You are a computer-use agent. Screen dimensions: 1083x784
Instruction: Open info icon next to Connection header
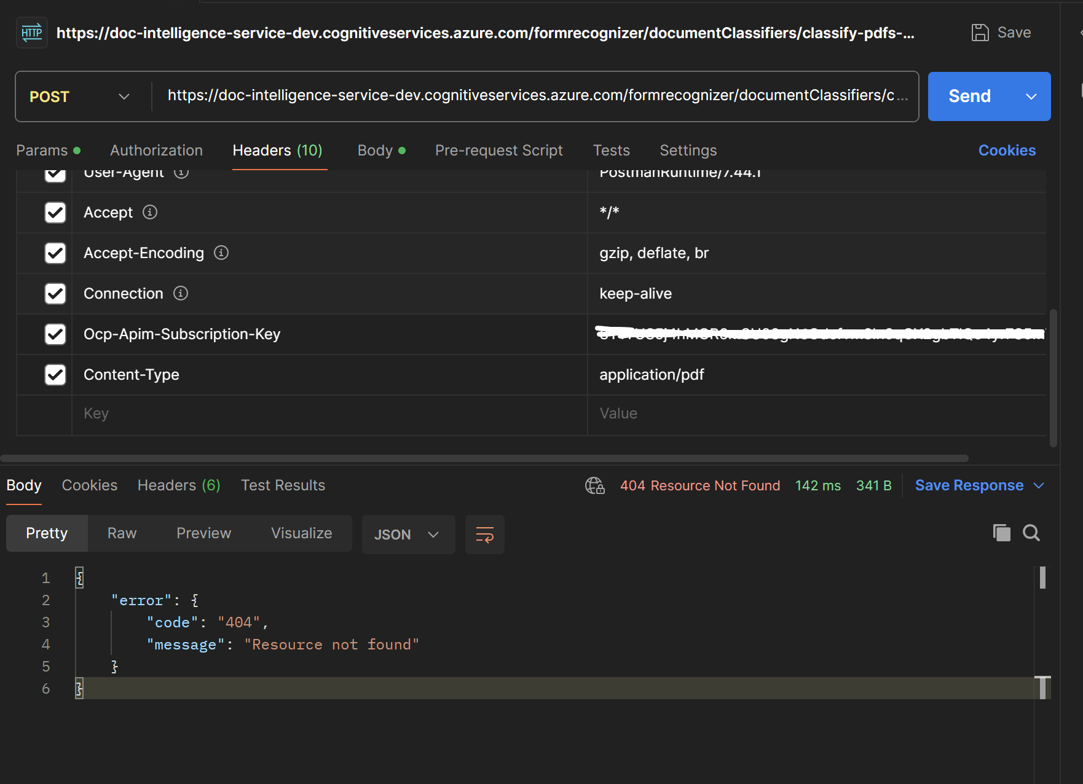181,293
